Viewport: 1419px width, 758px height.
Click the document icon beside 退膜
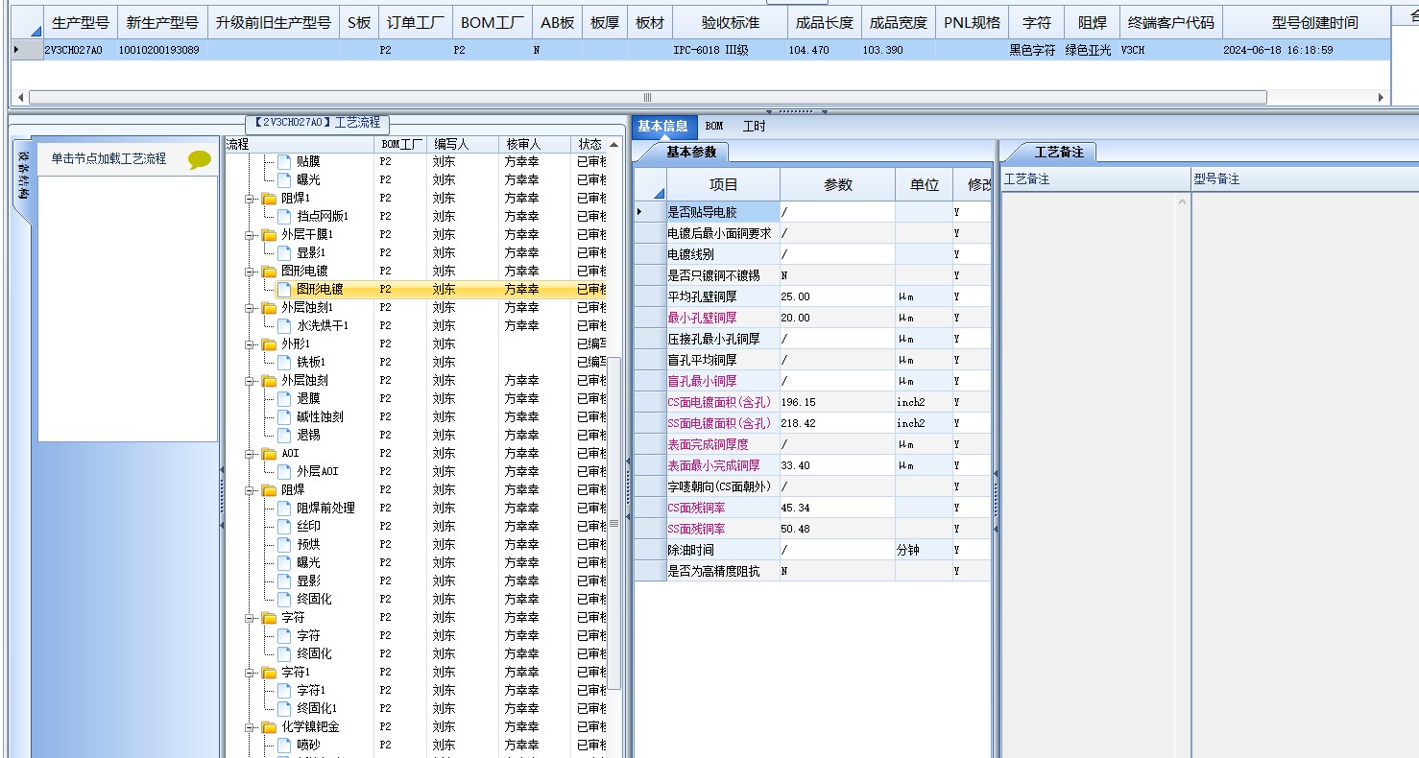tap(284, 398)
